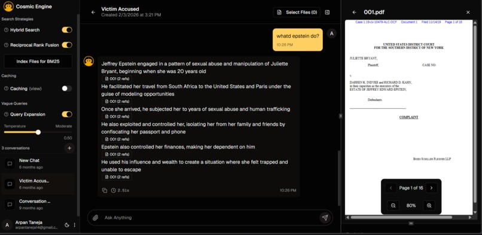The height and width of the screenshot is (235, 482).
Task: Click the COMPLAINT heading in the PDF
Action: tap(408, 117)
